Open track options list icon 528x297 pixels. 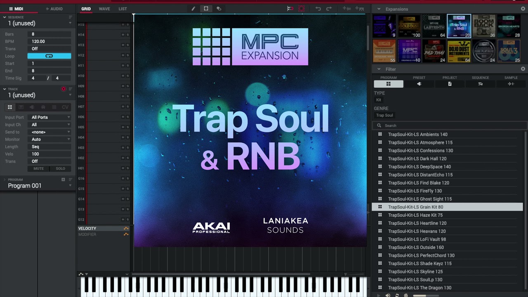[70, 89]
